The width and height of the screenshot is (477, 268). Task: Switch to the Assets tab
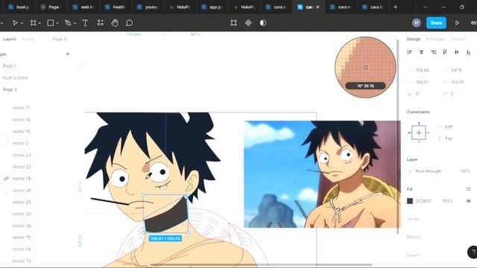coord(28,39)
